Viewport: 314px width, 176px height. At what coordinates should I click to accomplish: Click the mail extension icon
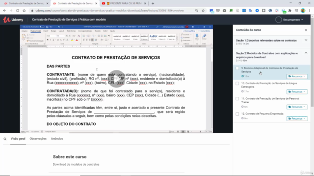click(x=224, y=11)
